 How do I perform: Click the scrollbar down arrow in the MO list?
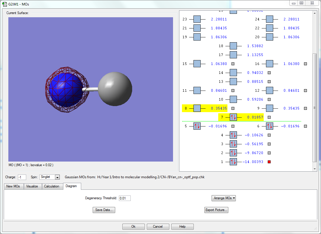(x=315, y=169)
